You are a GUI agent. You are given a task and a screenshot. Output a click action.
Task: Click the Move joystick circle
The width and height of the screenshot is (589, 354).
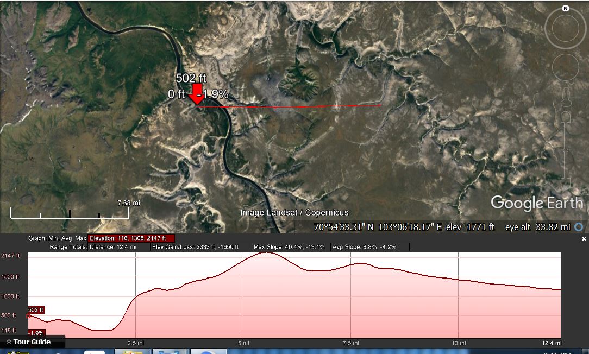566,67
